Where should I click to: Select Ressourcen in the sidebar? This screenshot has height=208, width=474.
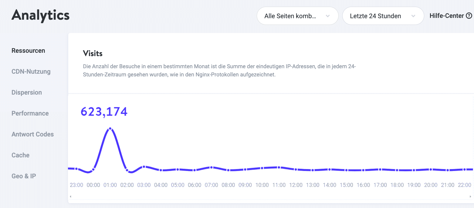tap(28, 50)
